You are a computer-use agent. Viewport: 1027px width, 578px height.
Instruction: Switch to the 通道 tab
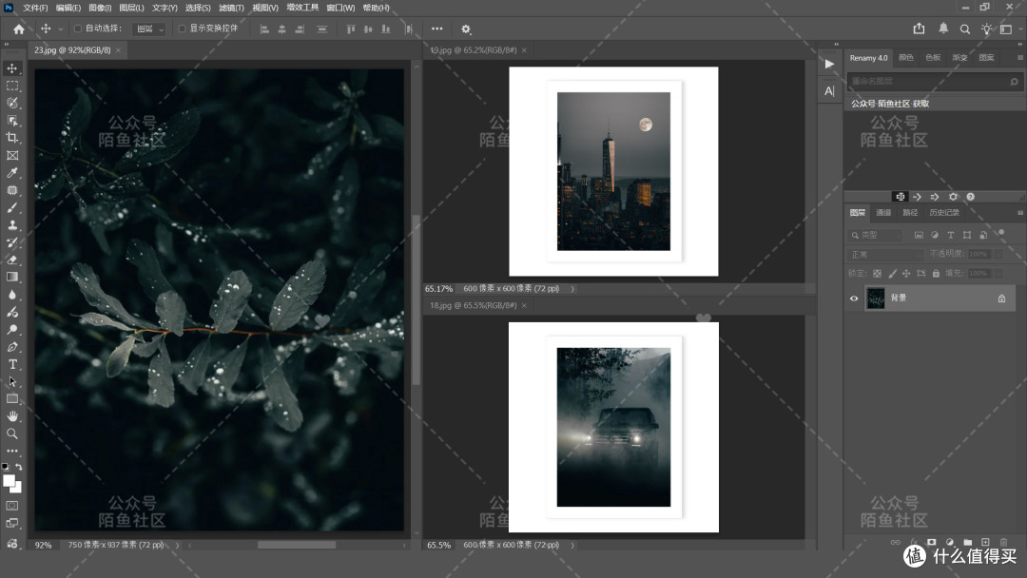tap(883, 213)
